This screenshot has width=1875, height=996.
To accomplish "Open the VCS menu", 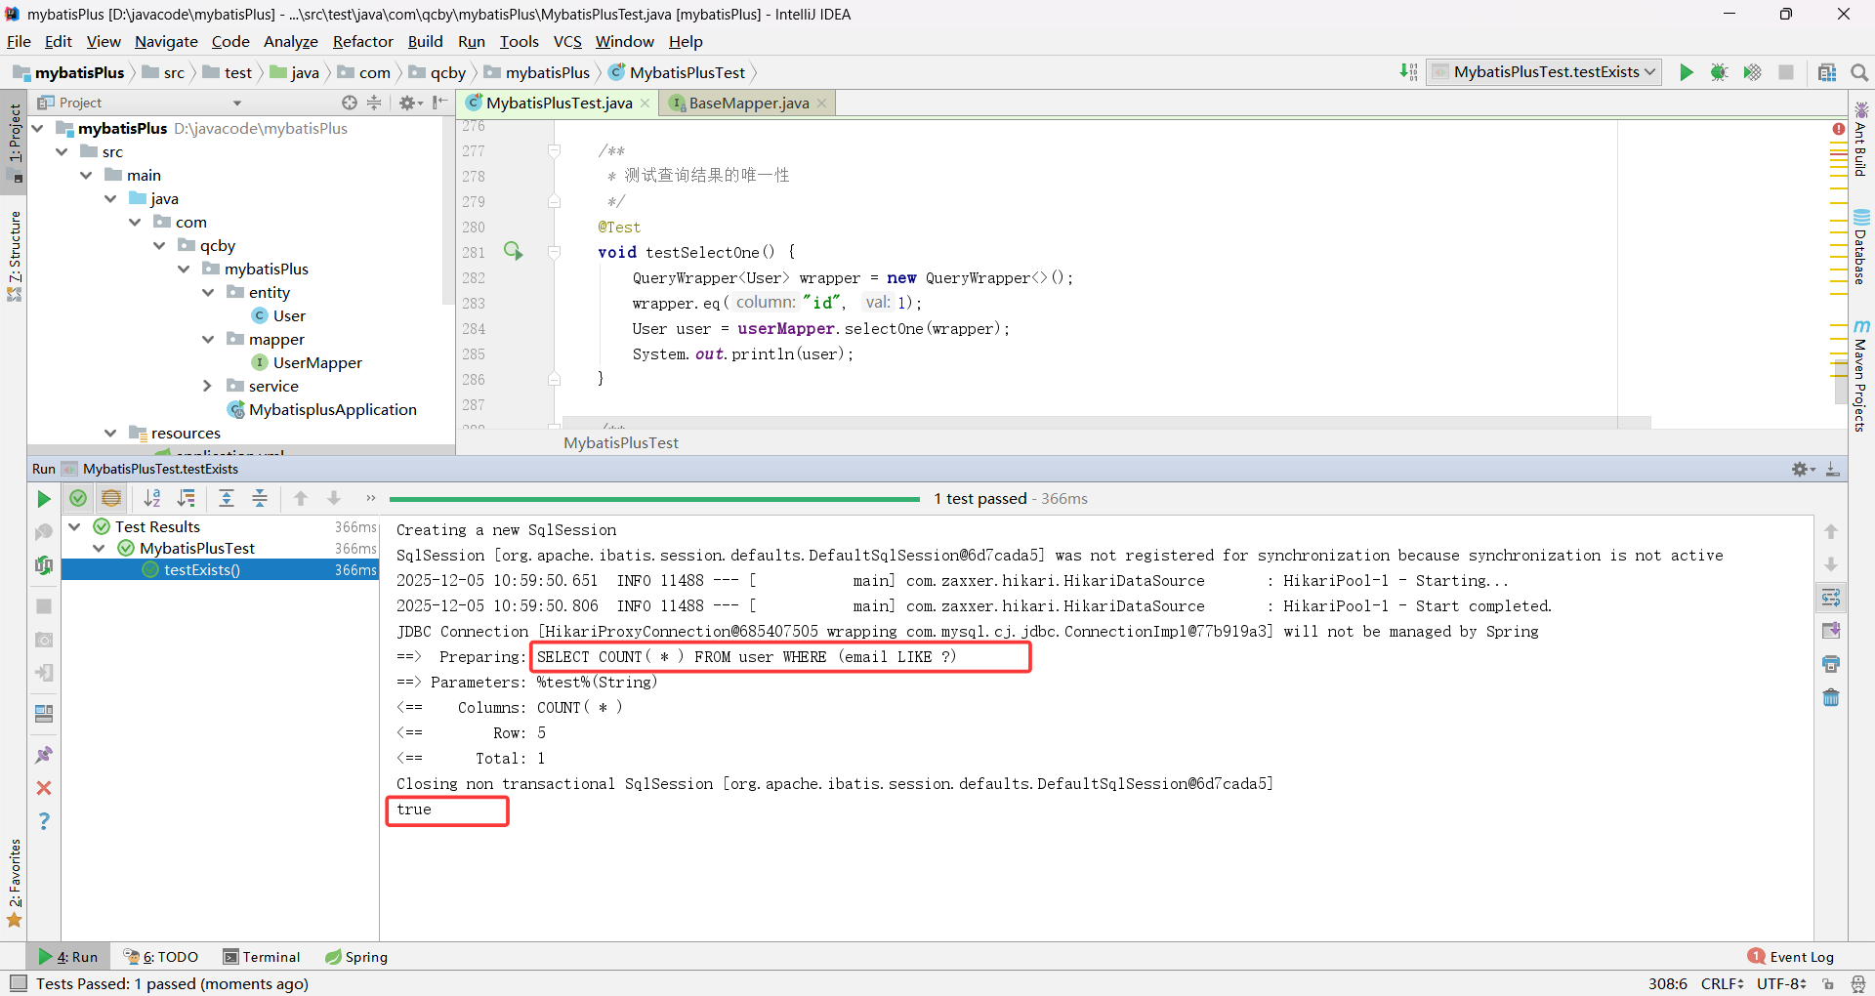I will [567, 41].
